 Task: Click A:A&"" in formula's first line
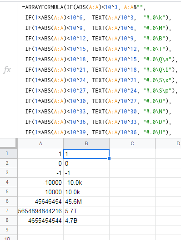pos(133,7)
